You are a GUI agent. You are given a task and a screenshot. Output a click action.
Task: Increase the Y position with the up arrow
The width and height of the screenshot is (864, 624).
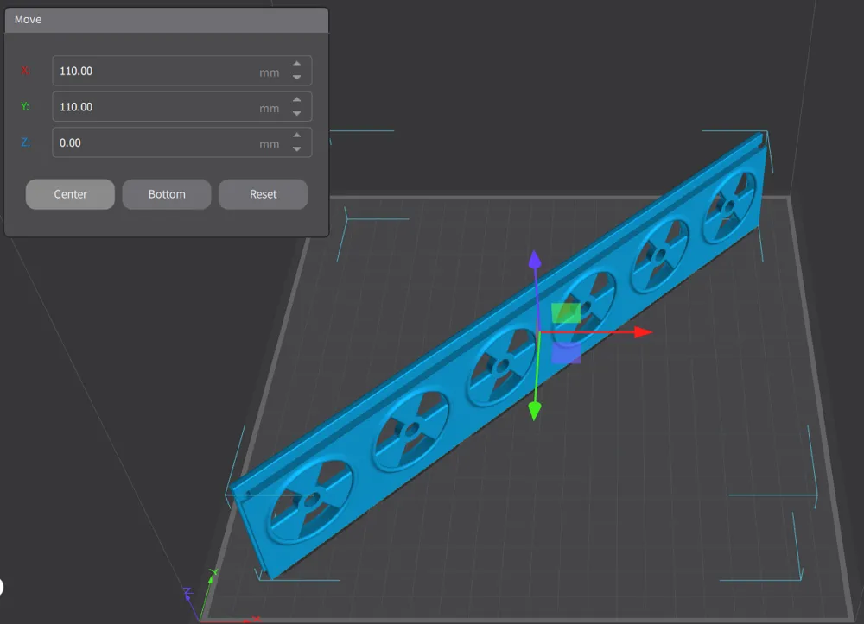point(297,100)
